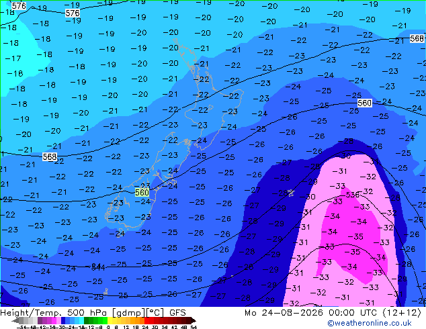The height and width of the screenshot is (329, 426).
Task: Click the dark right arrow of the color scale
Action: coord(193,320)
